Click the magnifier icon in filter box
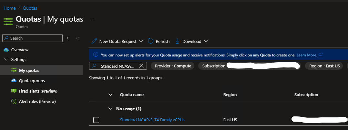 point(94,66)
